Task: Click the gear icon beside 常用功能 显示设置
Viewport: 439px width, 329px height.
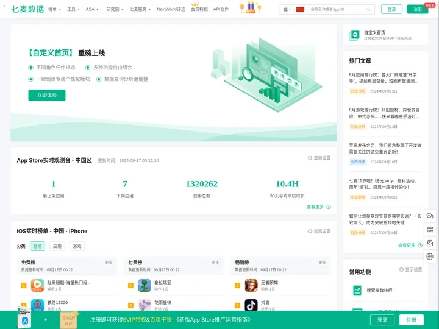Action: [401, 269]
